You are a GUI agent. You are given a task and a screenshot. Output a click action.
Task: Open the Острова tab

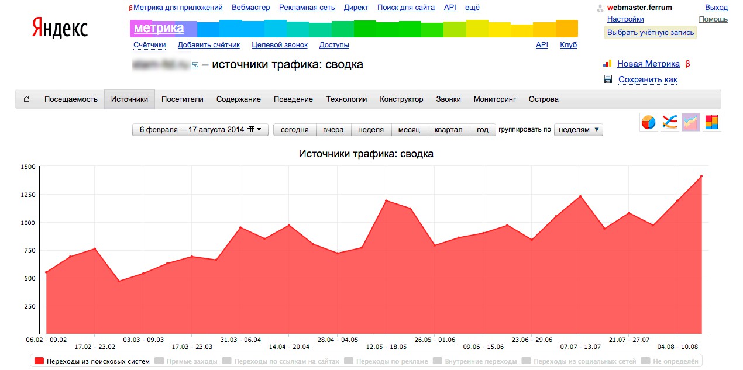coord(544,99)
